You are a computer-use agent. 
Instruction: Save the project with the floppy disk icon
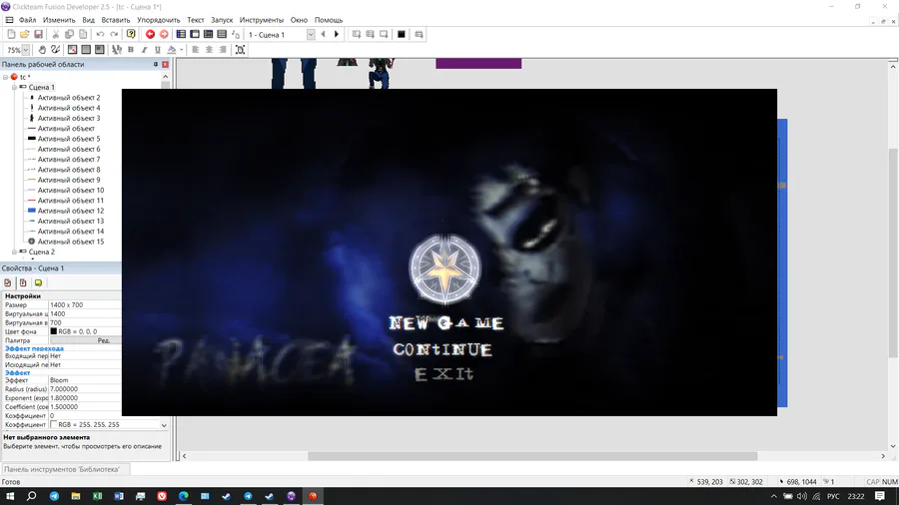(38, 34)
